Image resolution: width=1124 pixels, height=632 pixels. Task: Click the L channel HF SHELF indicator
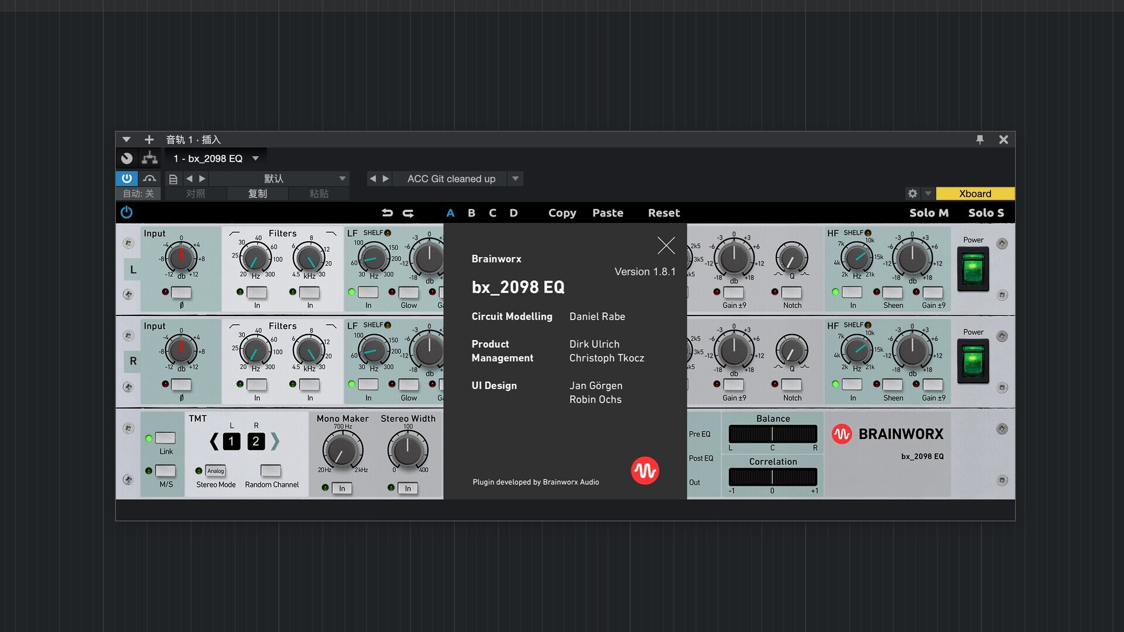pos(868,233)
